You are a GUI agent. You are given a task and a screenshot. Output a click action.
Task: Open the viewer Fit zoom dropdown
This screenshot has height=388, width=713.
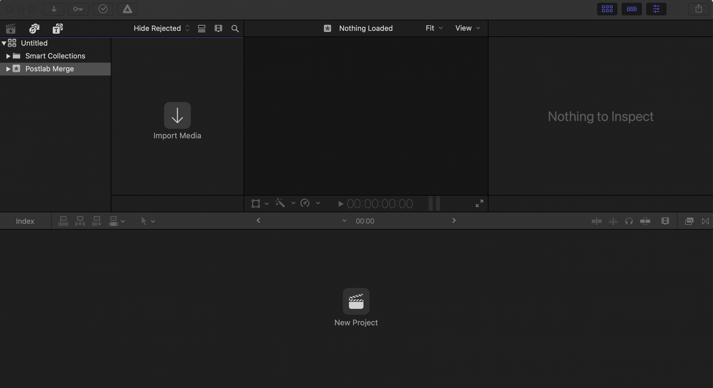pyautogui.click(x=434, y=28)
